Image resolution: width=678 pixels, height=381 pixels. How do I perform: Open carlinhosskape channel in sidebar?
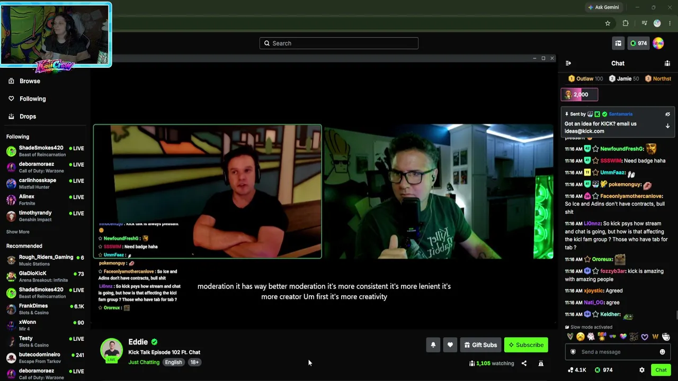coord(45,184)
